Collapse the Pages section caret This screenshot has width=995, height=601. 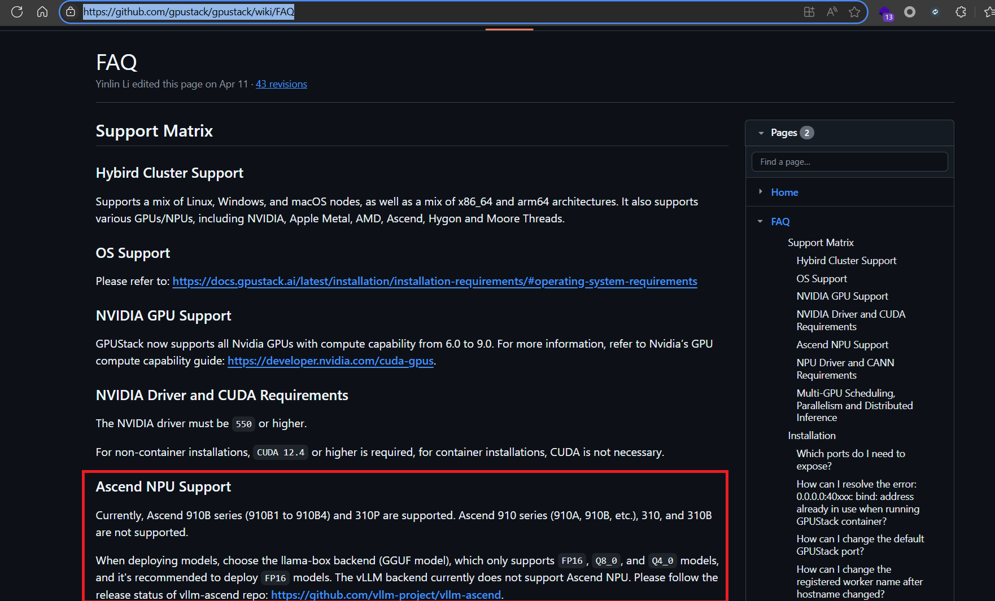(761, 133)
